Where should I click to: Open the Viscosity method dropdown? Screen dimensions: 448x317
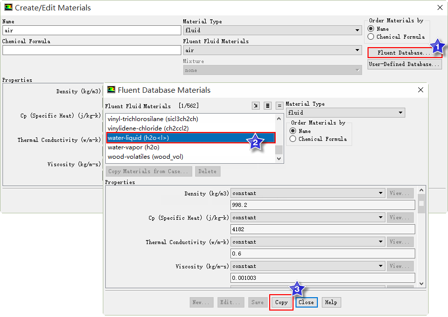pyautogui.click(x=308, y=266)
